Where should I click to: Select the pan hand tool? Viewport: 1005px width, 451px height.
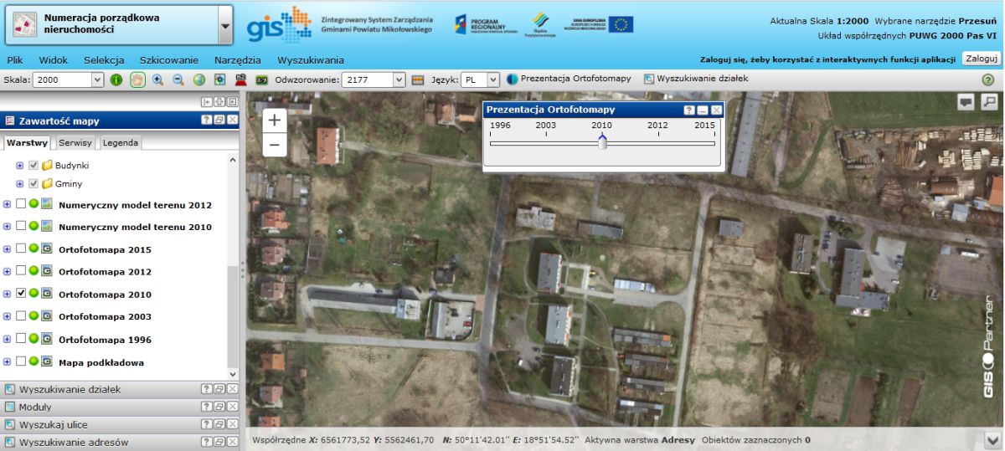click(x=137, y=79)
